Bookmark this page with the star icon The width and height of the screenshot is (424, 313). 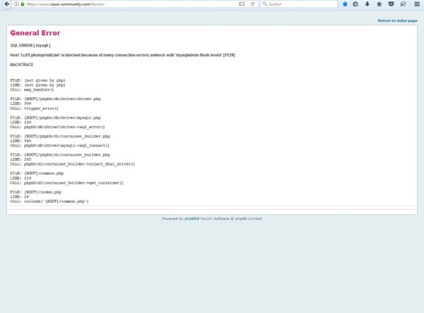click(345, 4)
